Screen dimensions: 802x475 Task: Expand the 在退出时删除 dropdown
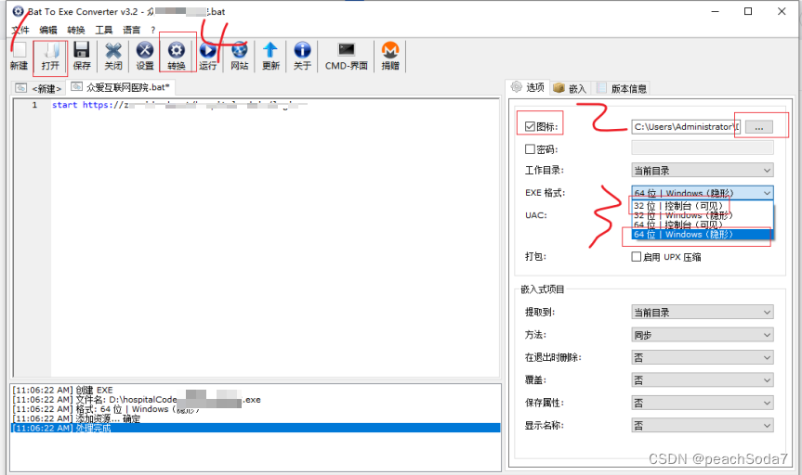click(703, 357)
